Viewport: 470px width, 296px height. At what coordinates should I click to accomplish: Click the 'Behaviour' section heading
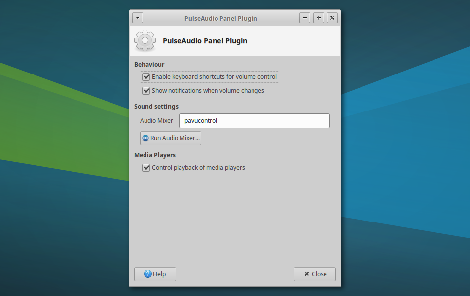tap(149, 65)
